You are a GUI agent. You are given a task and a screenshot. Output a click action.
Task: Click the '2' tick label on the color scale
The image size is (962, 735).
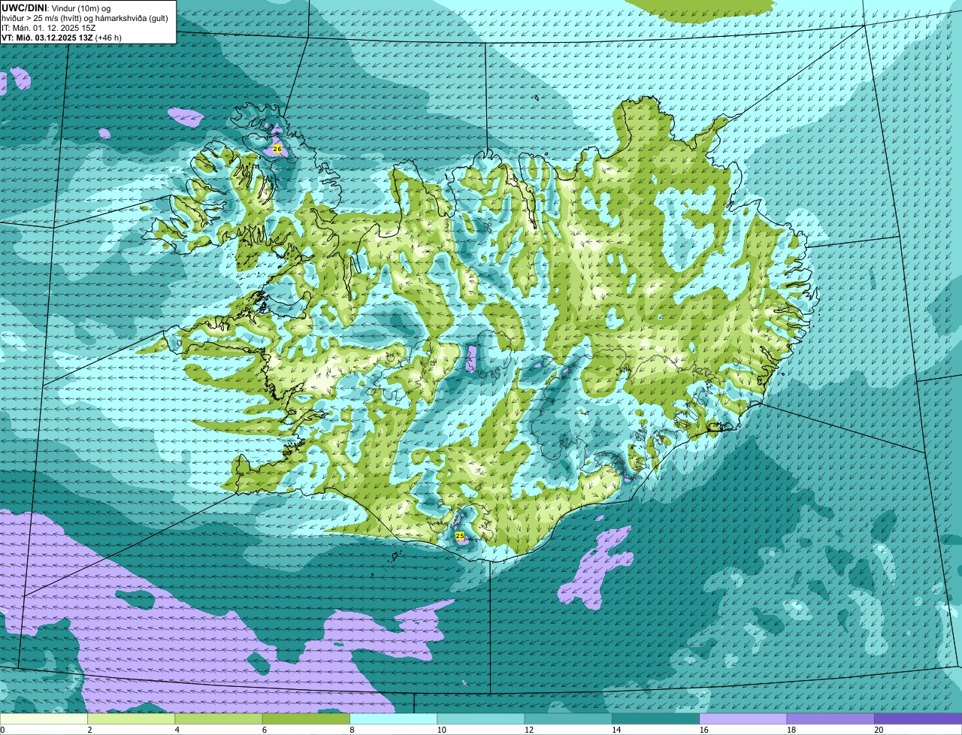point(89,730)
